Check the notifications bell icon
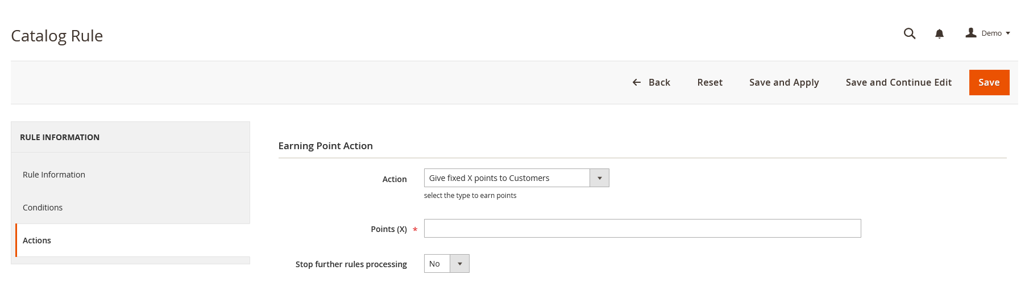The height and width of the screenshot is (308, 1029). tap(939, 34)
